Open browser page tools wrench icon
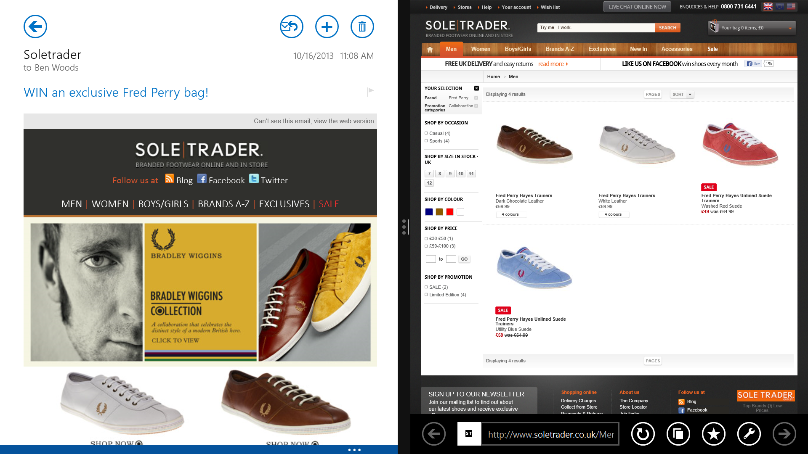The width and height of the screenshot is (808, 454). coord(749,434)
